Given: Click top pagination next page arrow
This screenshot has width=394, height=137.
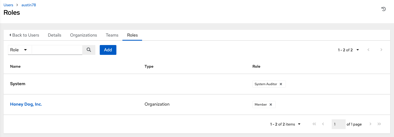Looking at the screenshot, I should pyautogui.click(x=381, y=50).
